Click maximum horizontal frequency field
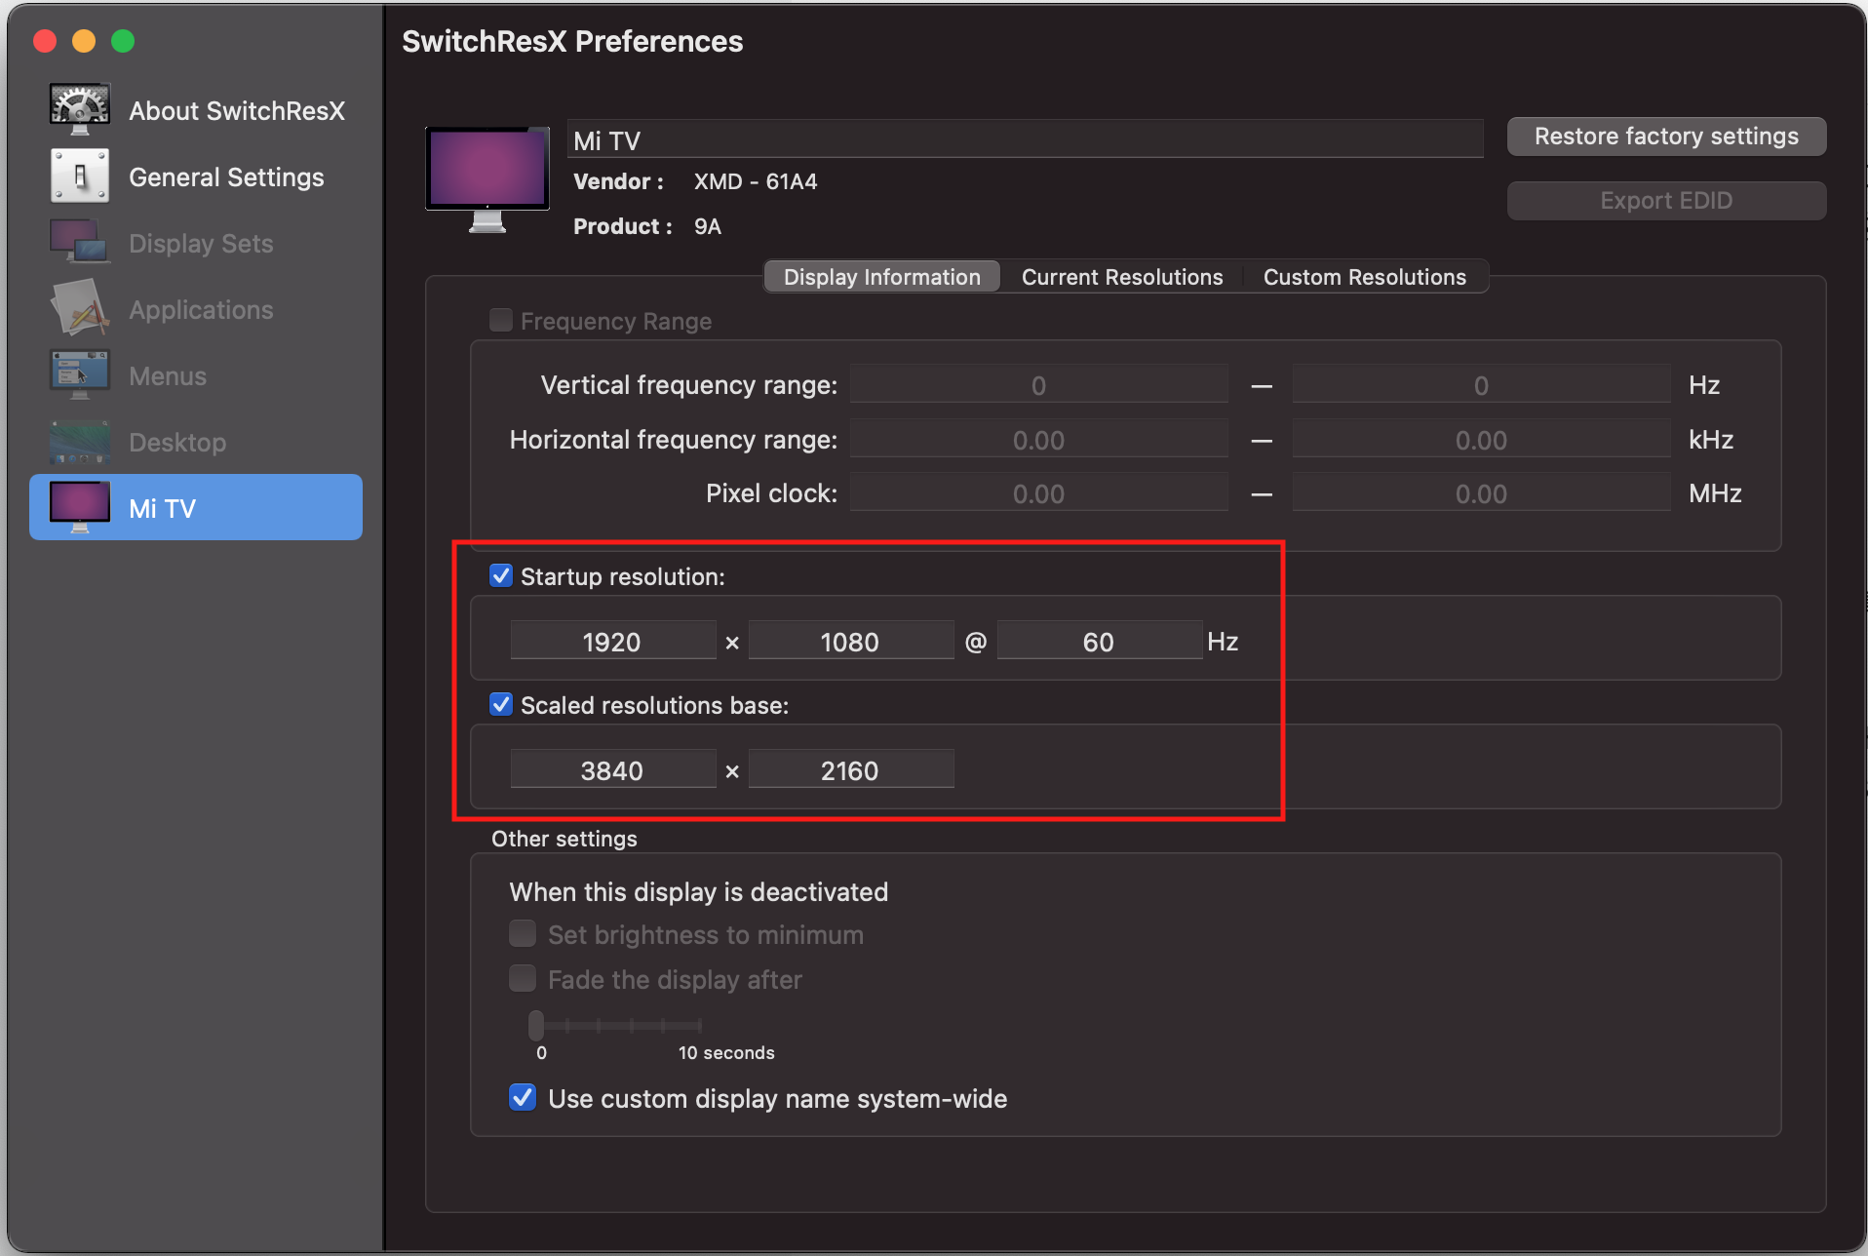The height and width of the screenshot is (1256, 1868). click(x=1481, y=439)
